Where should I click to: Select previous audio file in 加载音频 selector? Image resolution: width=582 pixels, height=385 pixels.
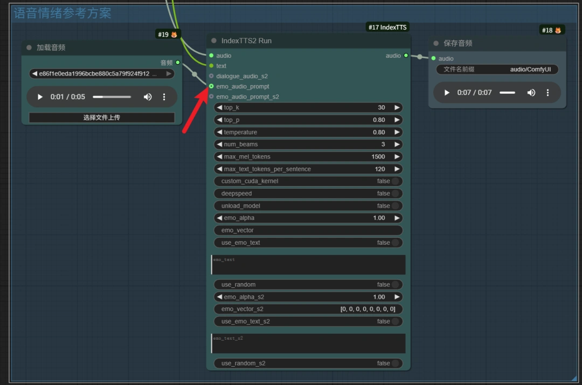tap(34, 73)
